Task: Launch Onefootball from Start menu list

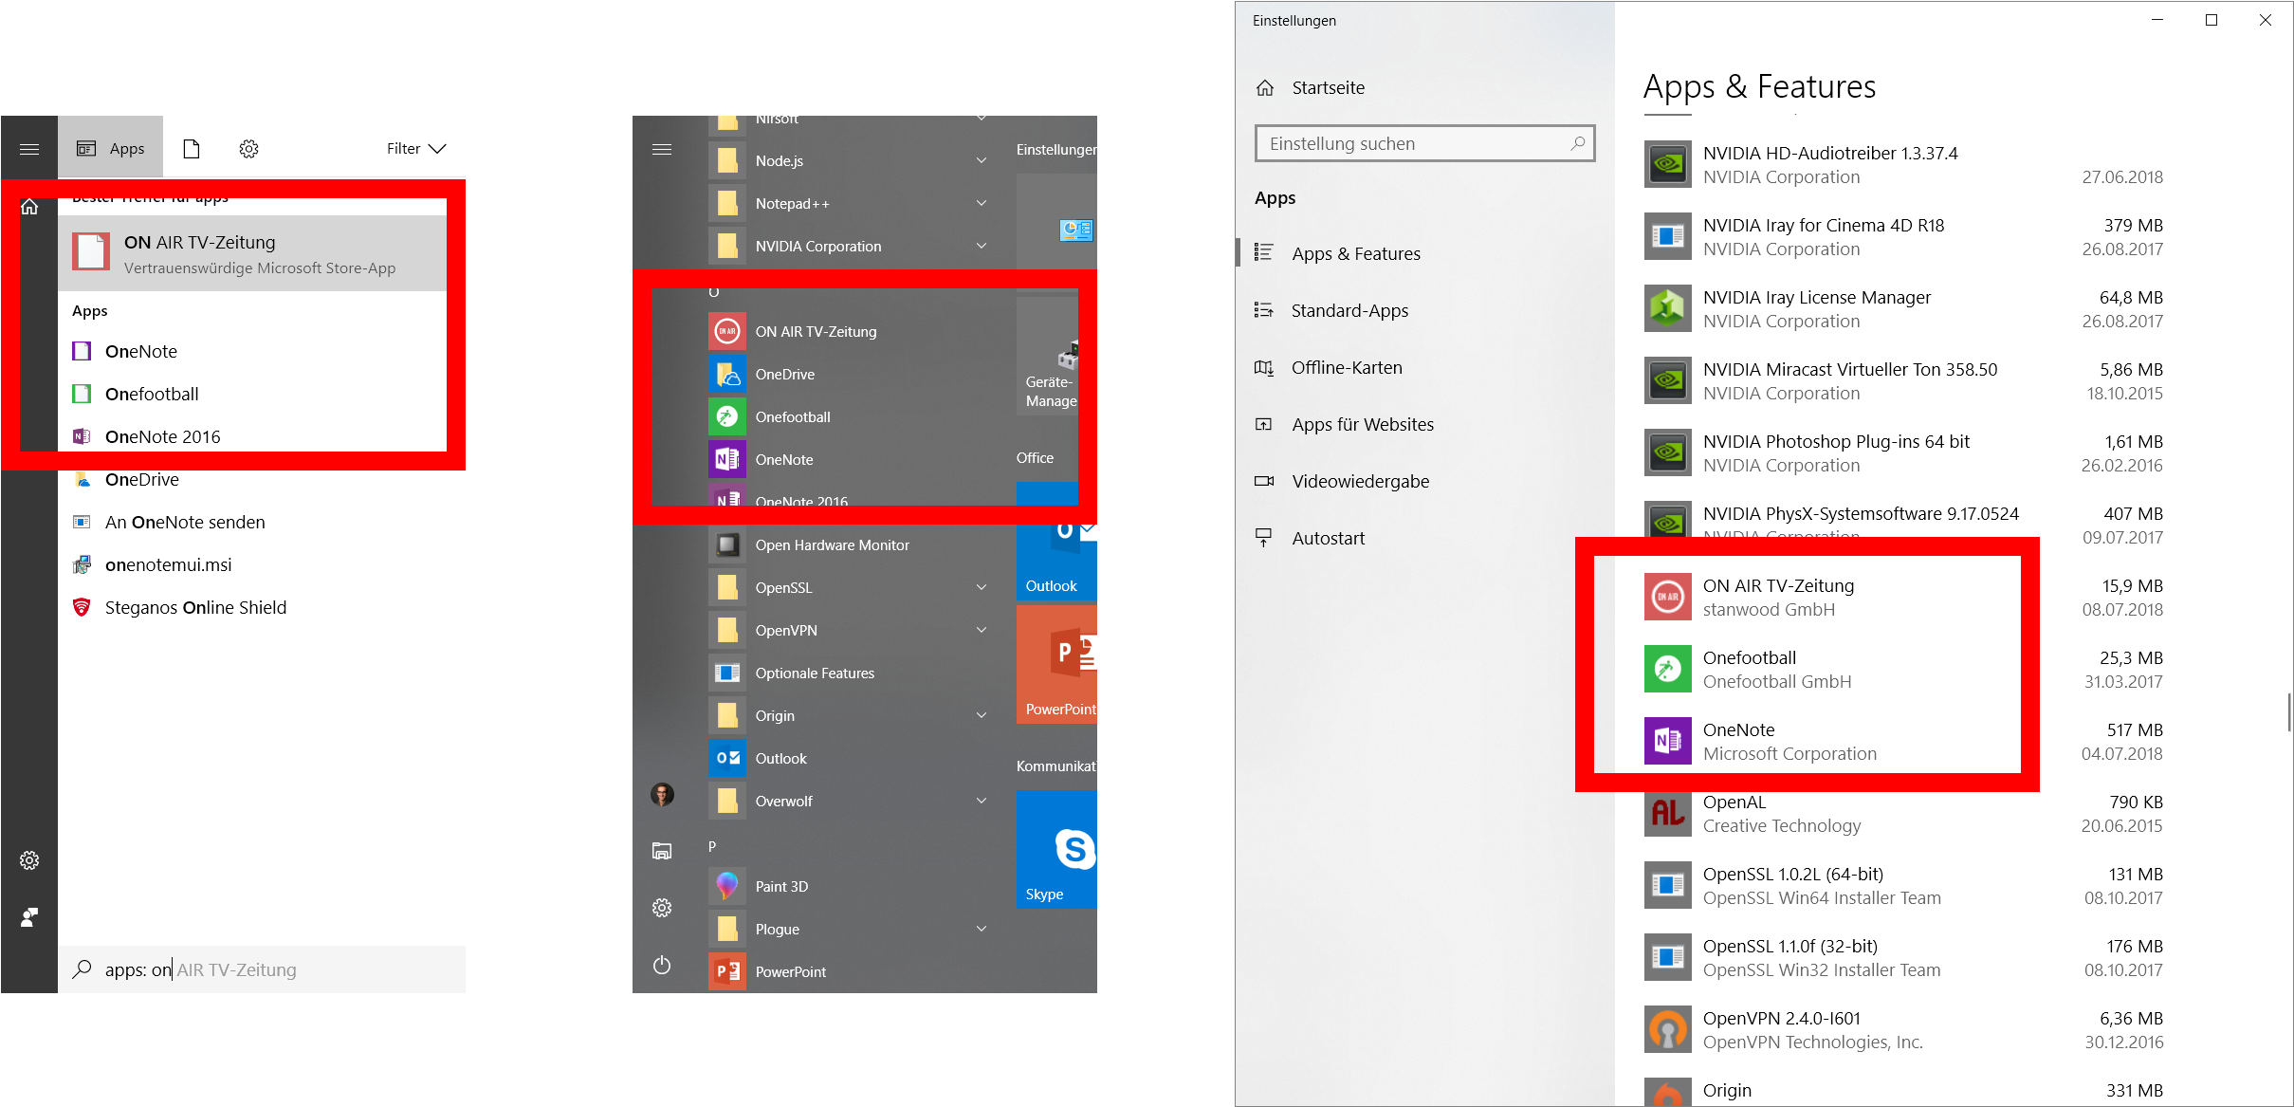Action: tap(849, 416)
